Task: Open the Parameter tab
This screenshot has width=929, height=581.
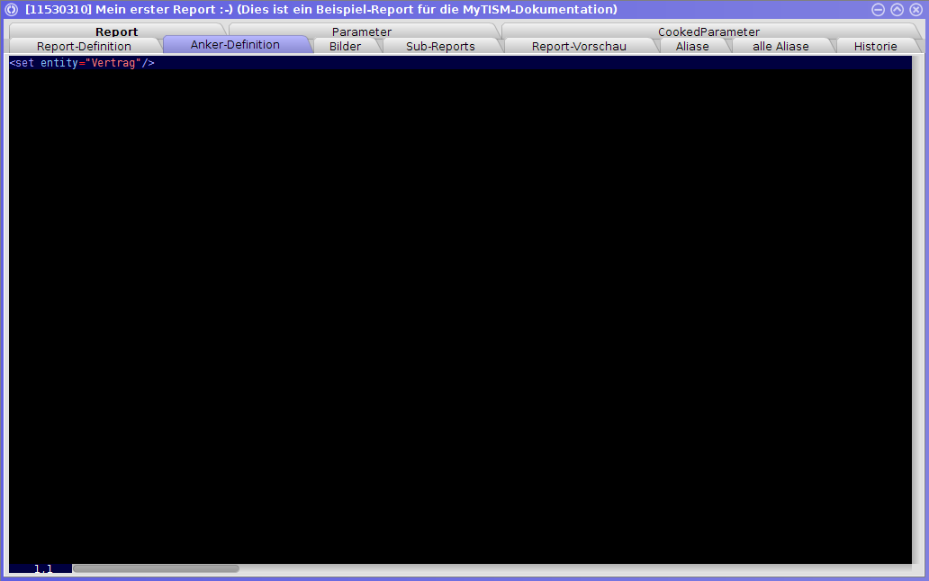Action: (361, 31)
